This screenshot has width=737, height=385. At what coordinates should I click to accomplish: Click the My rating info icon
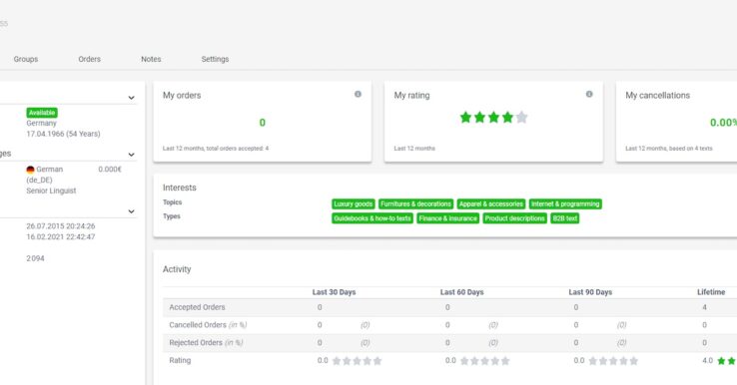589,94
